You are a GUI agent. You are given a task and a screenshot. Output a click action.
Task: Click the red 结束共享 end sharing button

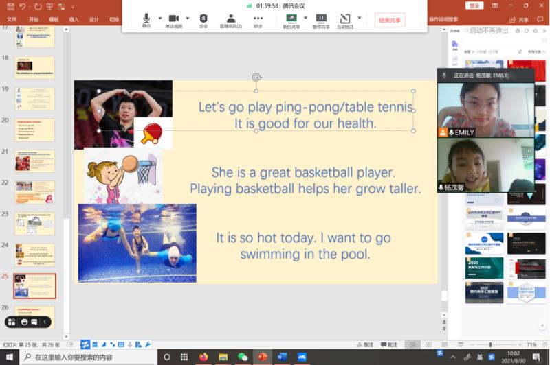point(390,20)
